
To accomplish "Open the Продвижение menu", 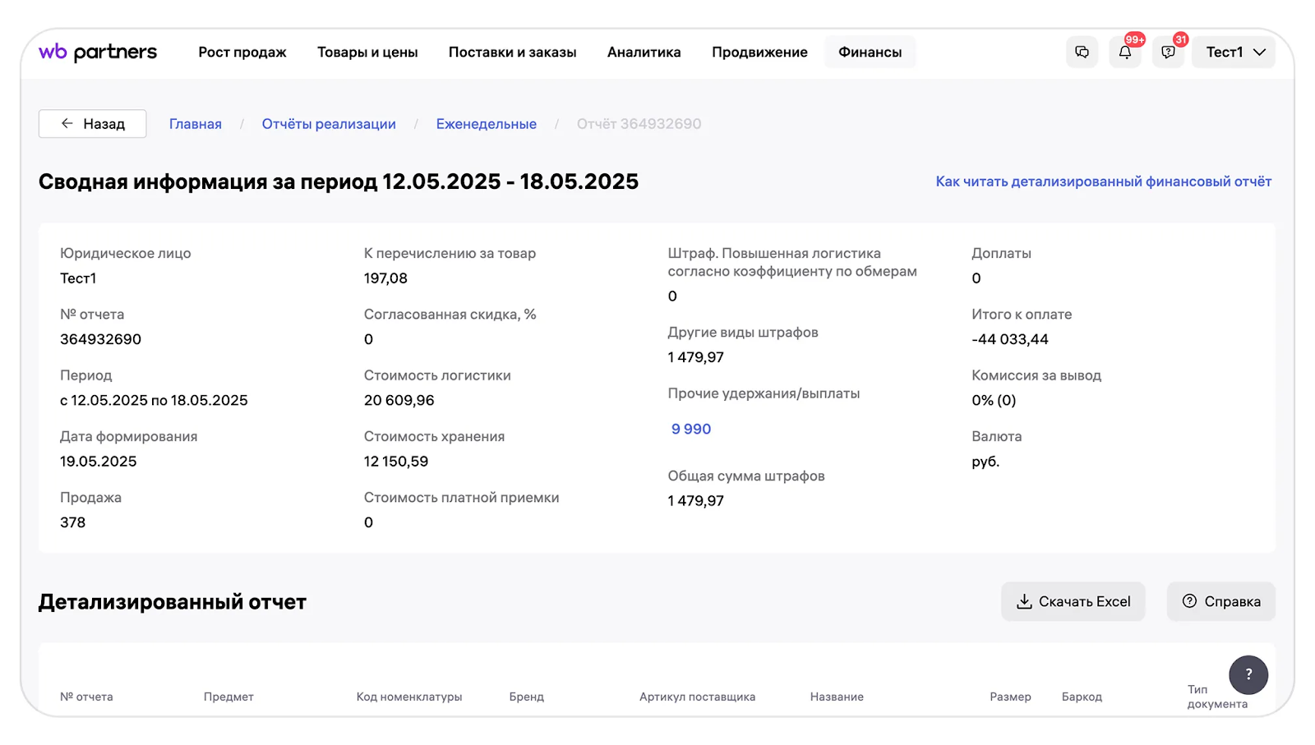I will 759,52.
